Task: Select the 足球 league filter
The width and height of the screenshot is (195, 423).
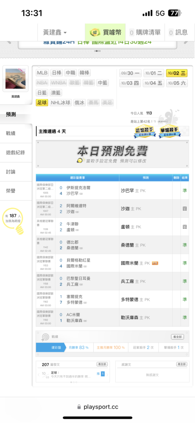Action: pos(42,103)
